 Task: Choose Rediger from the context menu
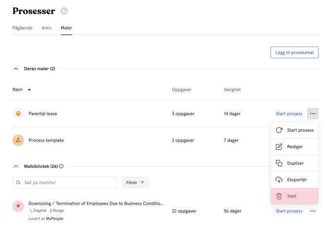(294, 146)
